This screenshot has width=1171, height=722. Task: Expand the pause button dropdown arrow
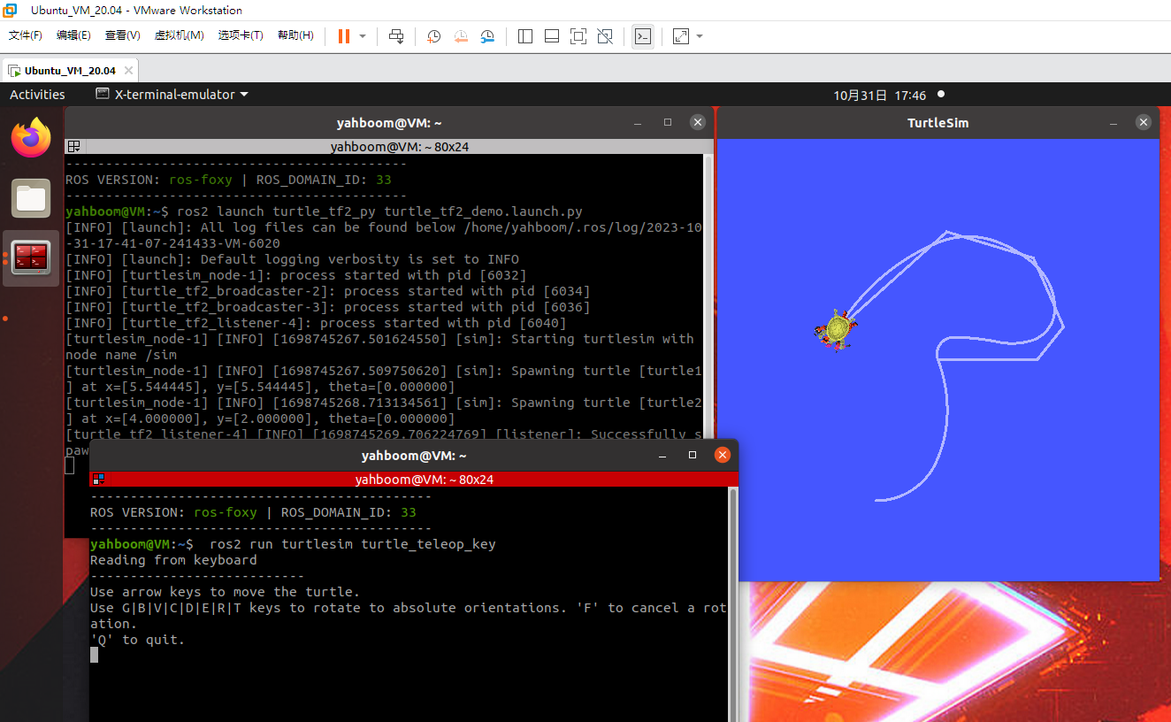pyautogui.click(x=363, y=36)
